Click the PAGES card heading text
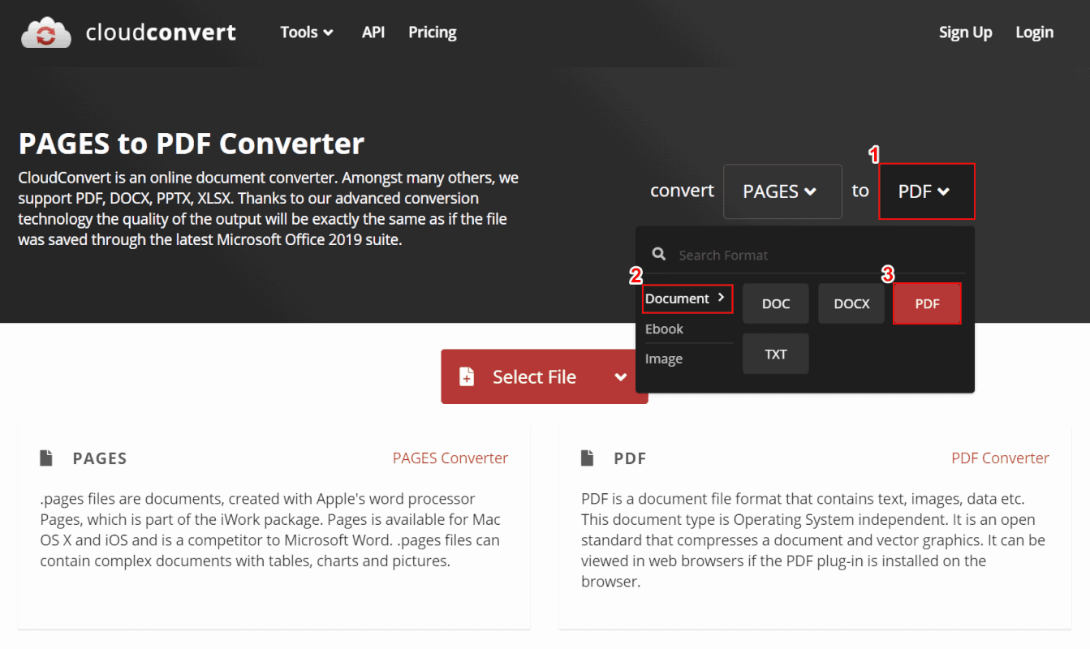The height and width of the screenshot is (649, 1090). [100, 458]
